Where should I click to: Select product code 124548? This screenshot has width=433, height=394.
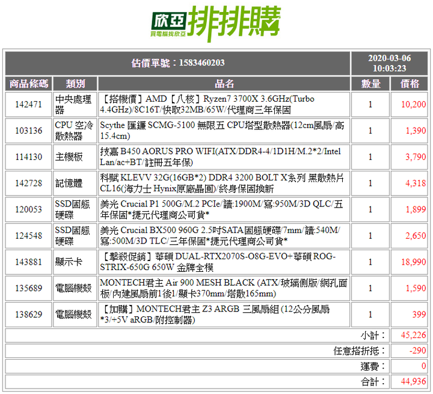pos(29,236)
